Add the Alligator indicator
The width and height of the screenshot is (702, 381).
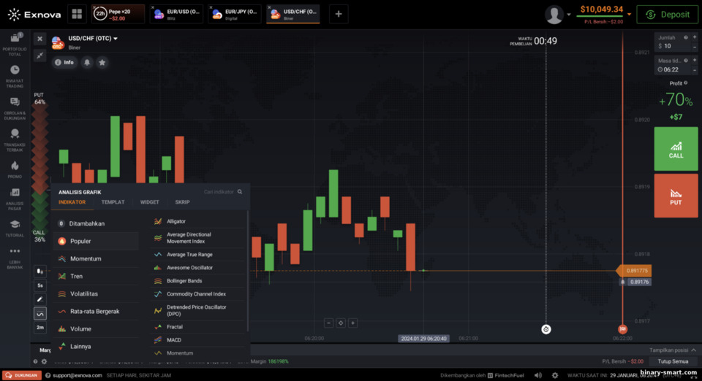pos(198,221)
